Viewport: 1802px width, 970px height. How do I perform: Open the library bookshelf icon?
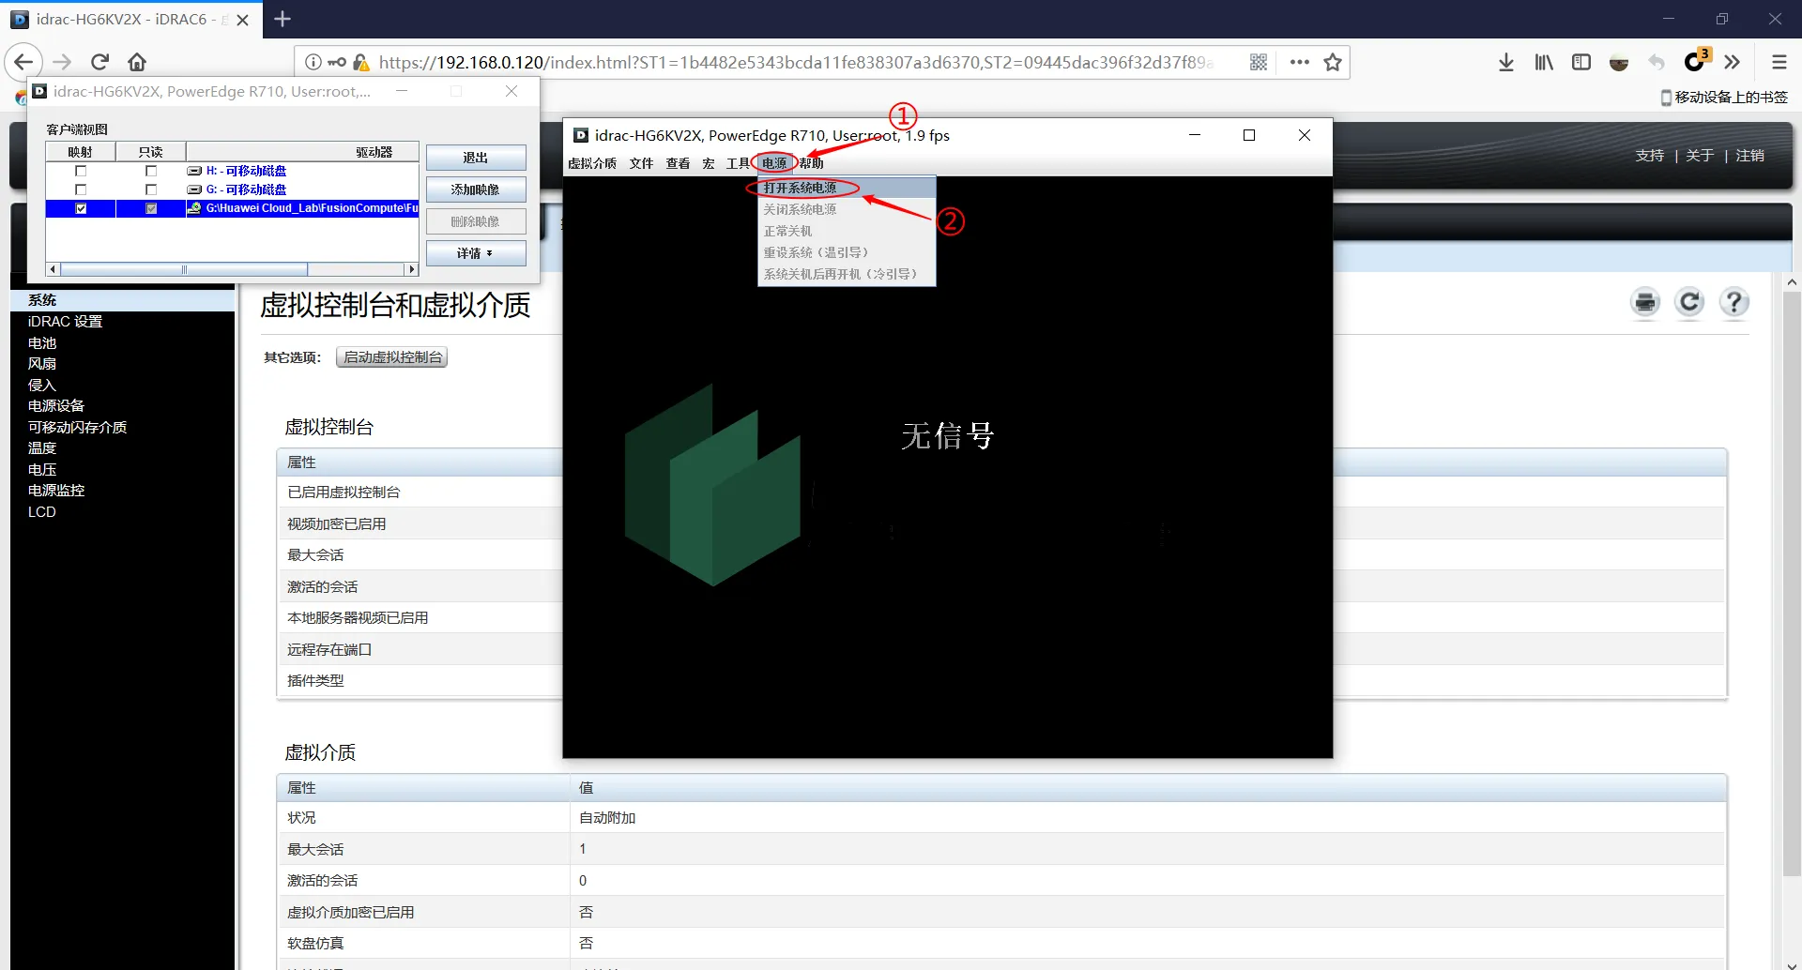[1544, 62]
